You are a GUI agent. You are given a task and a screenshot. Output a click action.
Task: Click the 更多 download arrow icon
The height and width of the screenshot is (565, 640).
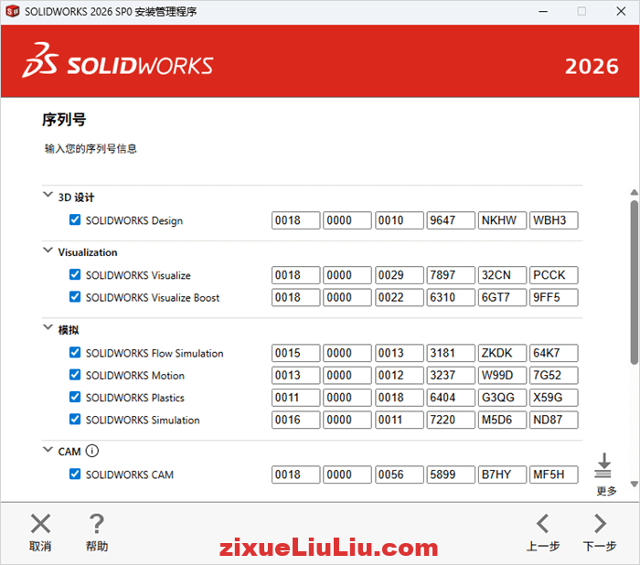[603, 465]
